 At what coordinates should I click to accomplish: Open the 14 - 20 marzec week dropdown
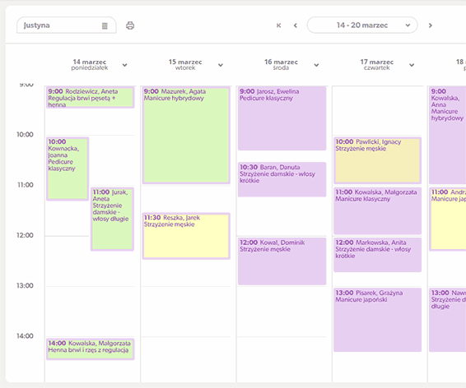[362, 25]
